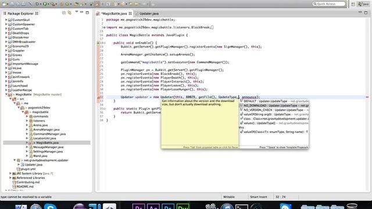Viewport: 372px width, 209px height.
Task: Expand the listeners package
Action: [27, 121]
